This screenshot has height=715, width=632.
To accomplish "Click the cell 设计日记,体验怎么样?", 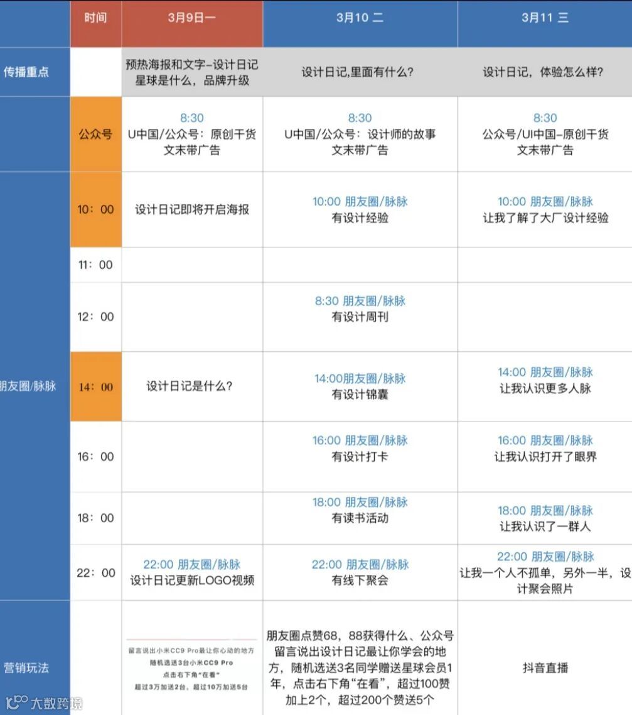I will (x=545, y=72).
